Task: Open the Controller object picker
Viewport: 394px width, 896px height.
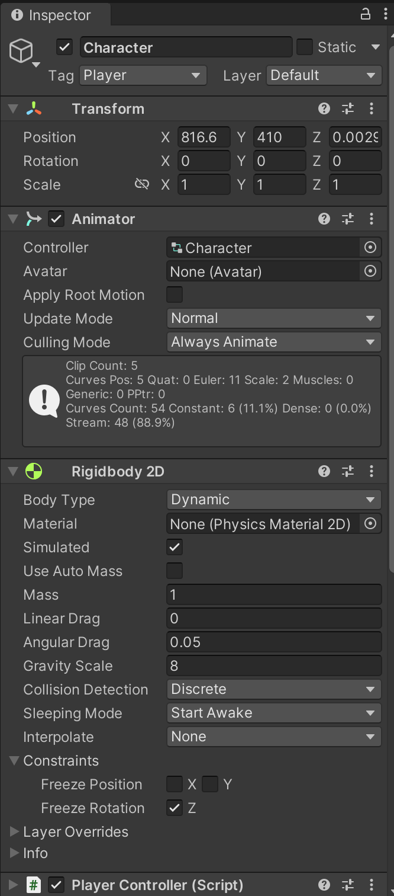Action: point(370,248)
